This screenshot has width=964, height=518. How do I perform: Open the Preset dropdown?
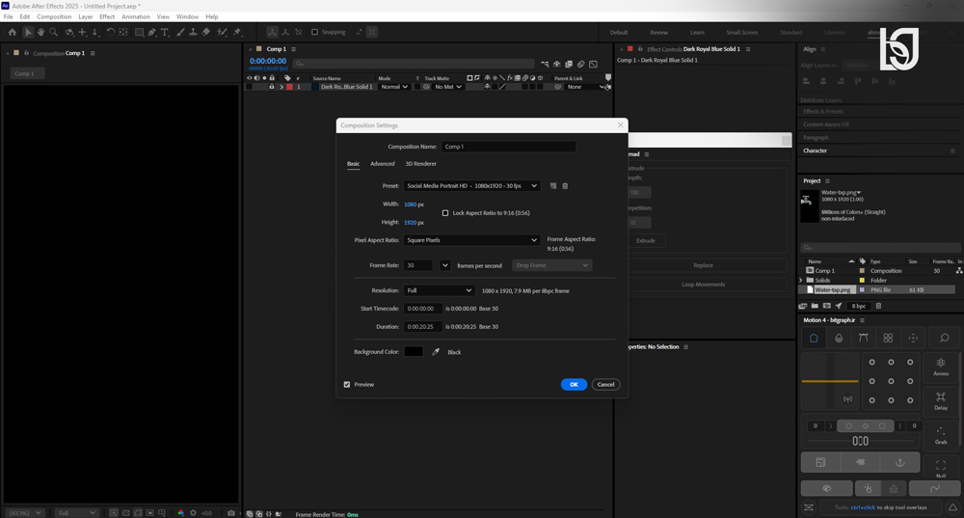(x=471, y=186)
